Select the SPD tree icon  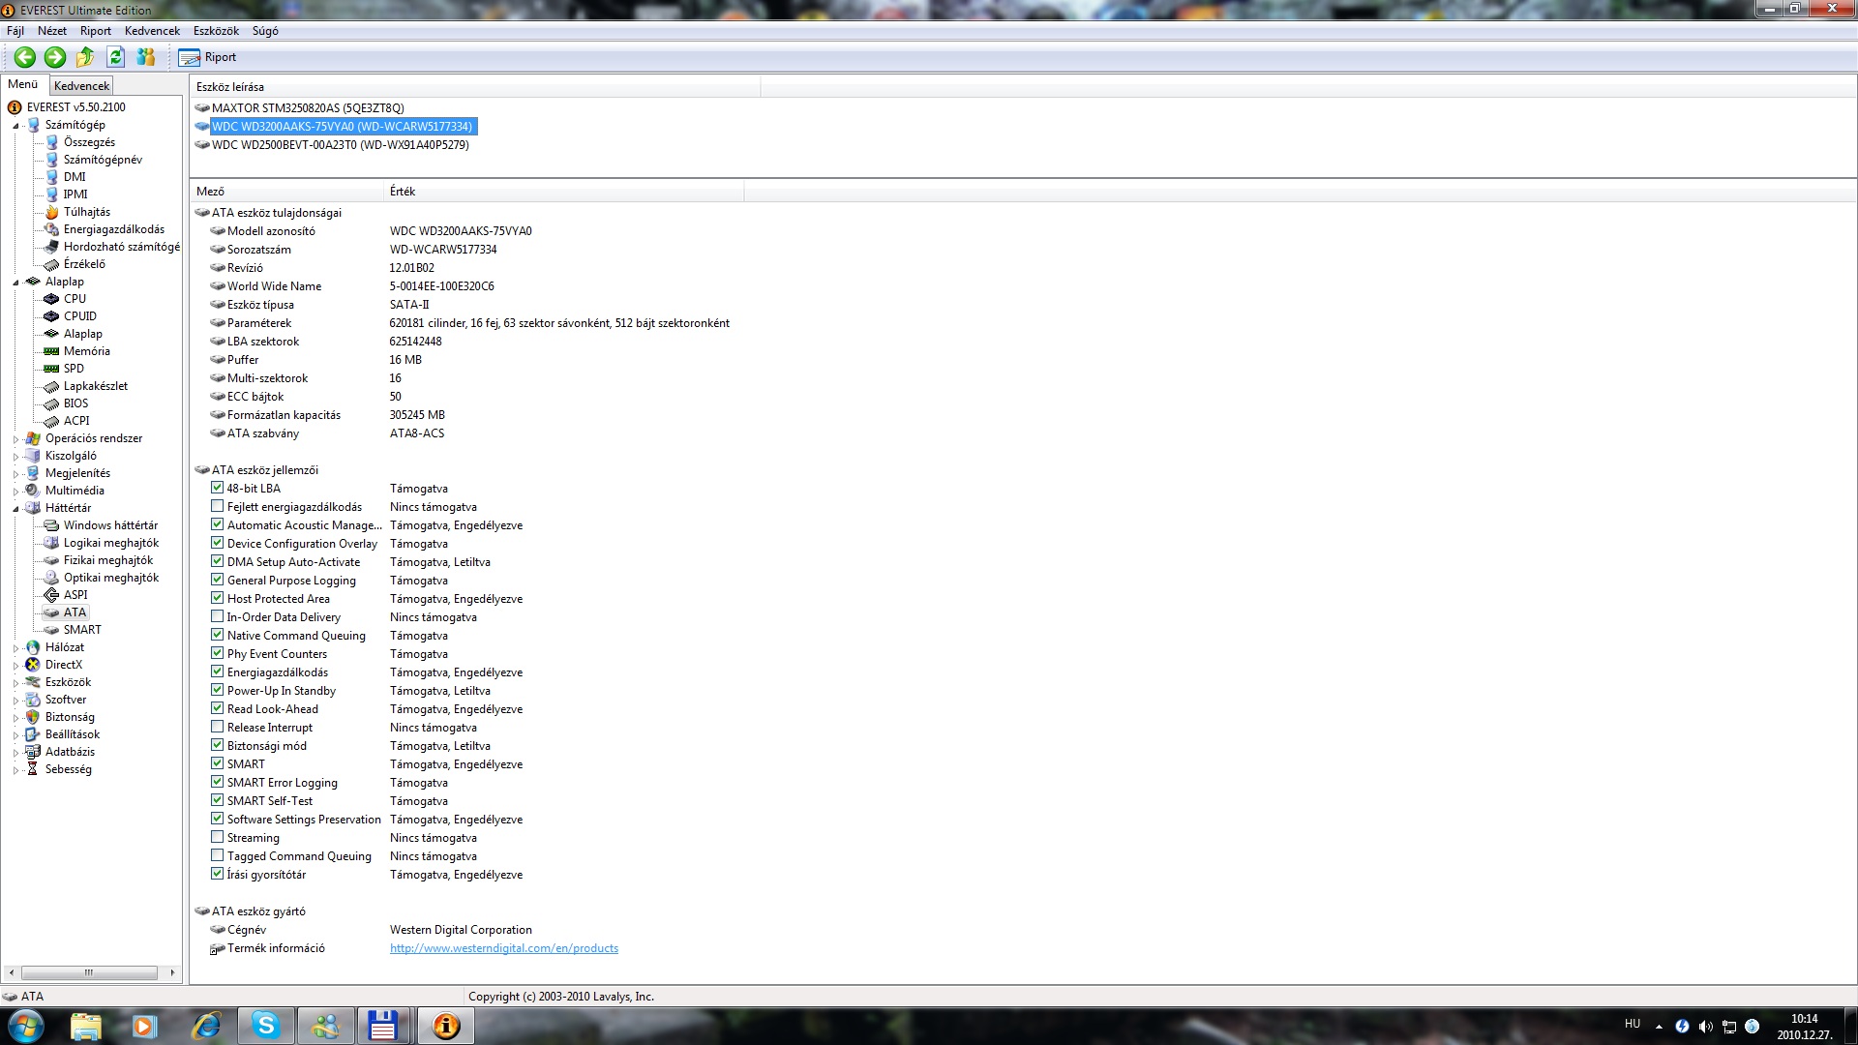[52, 369]
